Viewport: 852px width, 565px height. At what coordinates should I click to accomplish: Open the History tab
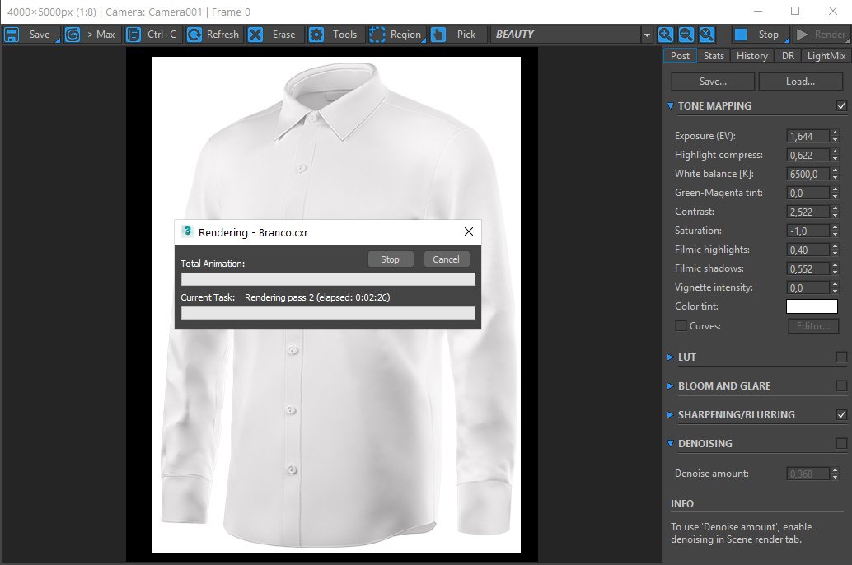[751, 55]
